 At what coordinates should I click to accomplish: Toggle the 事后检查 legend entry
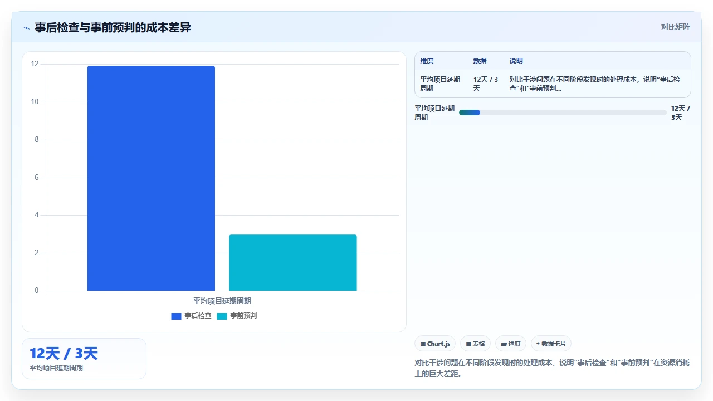click(x=191, y=316)
